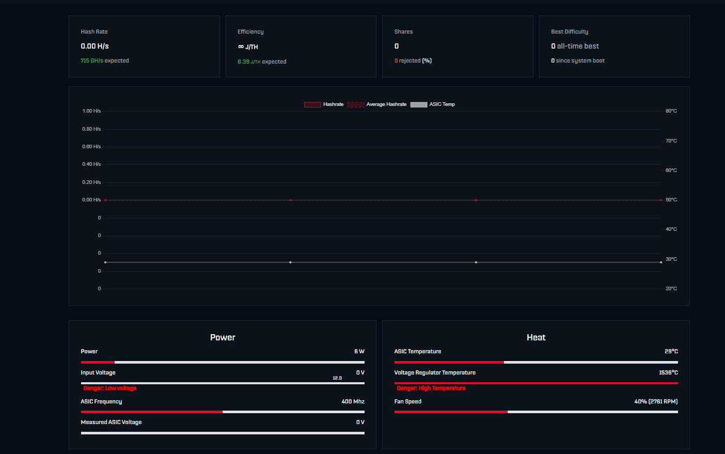Image resolution: width=725 pixels, height=454 pixels.
Task: Toggle ASIC Temp legend item
Action: click(x=419, y=104)
